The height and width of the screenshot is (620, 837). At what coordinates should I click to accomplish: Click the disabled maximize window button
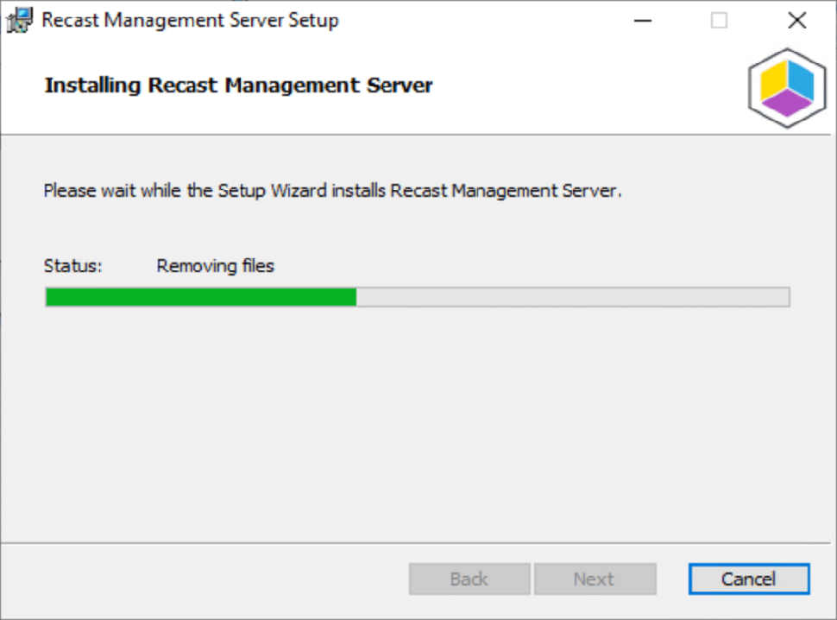coord(719,21)
